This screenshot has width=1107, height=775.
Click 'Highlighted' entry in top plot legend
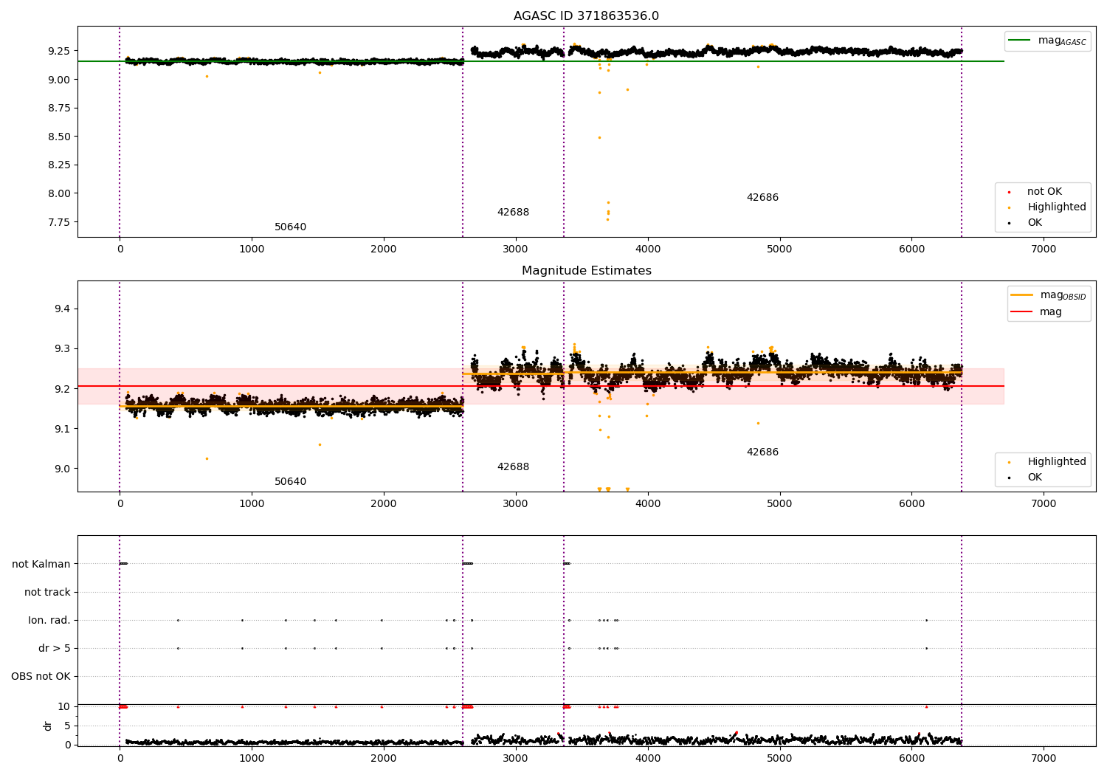click(1057, 207)
